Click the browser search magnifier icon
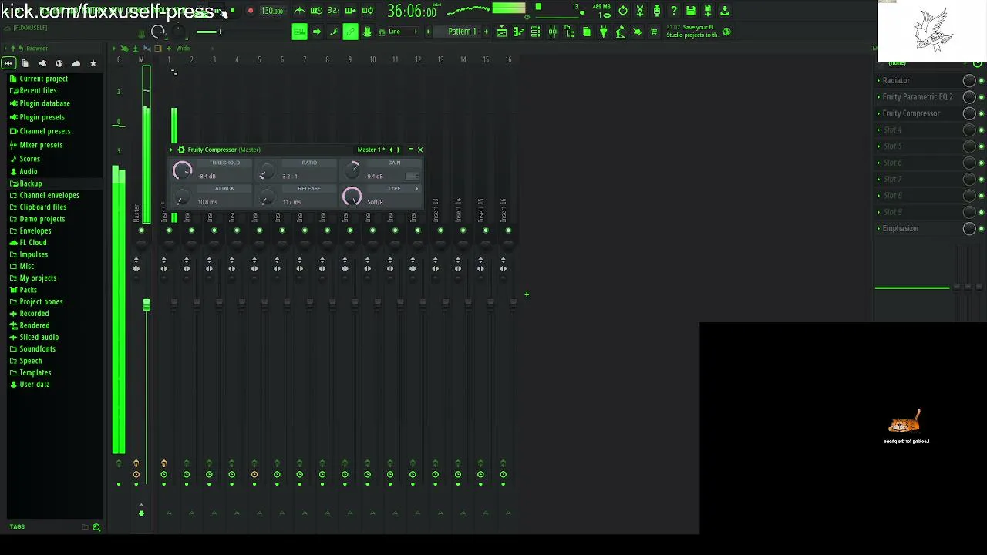 96,527
